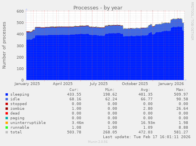The image size is (196, 146).
Task: Click zombie average value 2.80
Action: click(148, 109)
